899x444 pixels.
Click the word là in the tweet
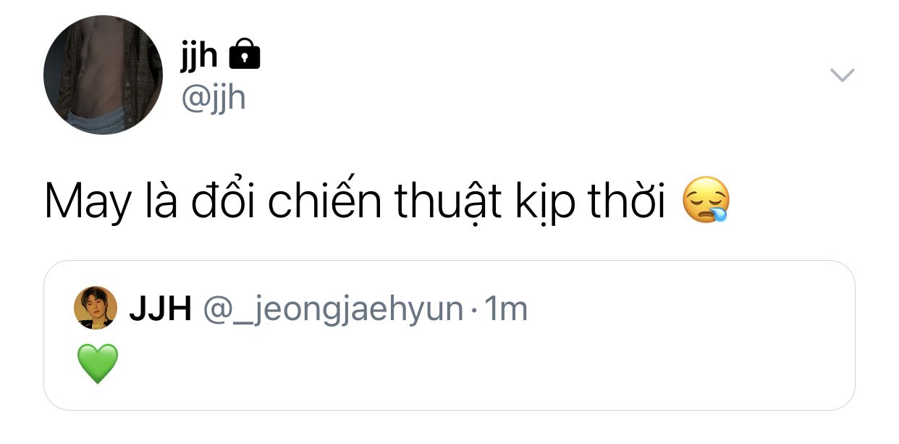(x=161, y=202)
